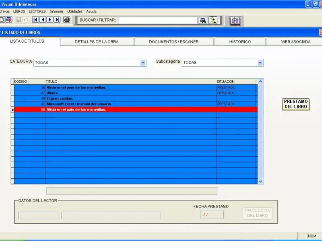322x241 pixels.
Task: Select the Ulises book row
Action: click(x=136, y=93)
